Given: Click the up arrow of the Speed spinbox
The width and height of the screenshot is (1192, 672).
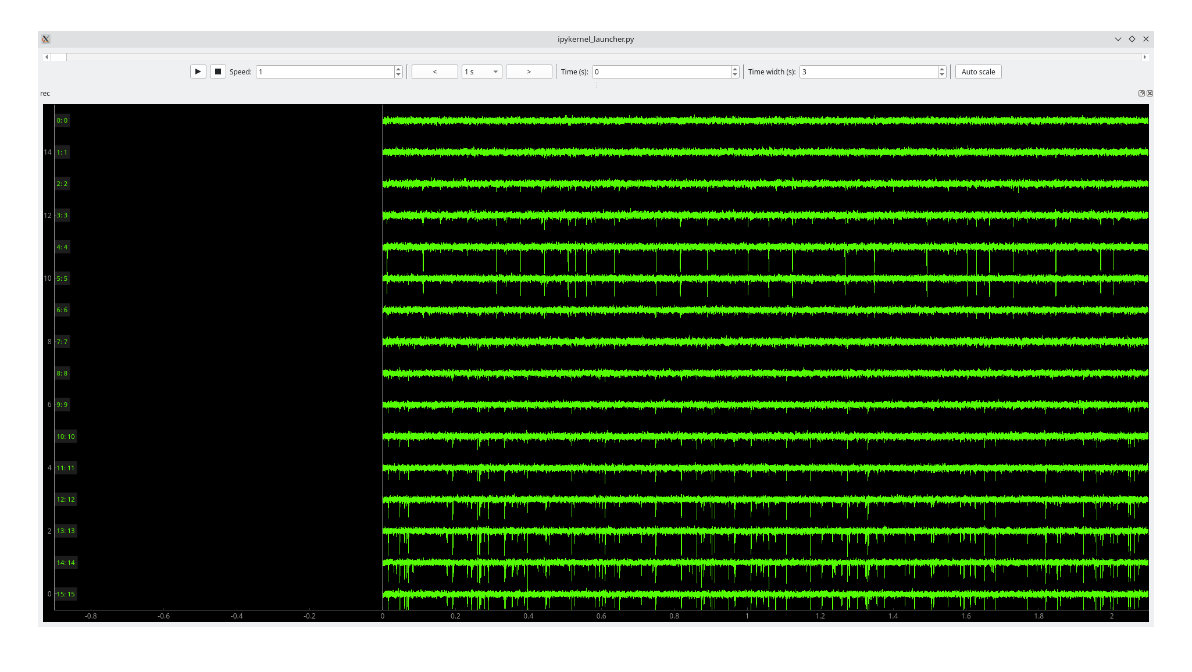Looking at the screenshot, I should coord(397,69).
